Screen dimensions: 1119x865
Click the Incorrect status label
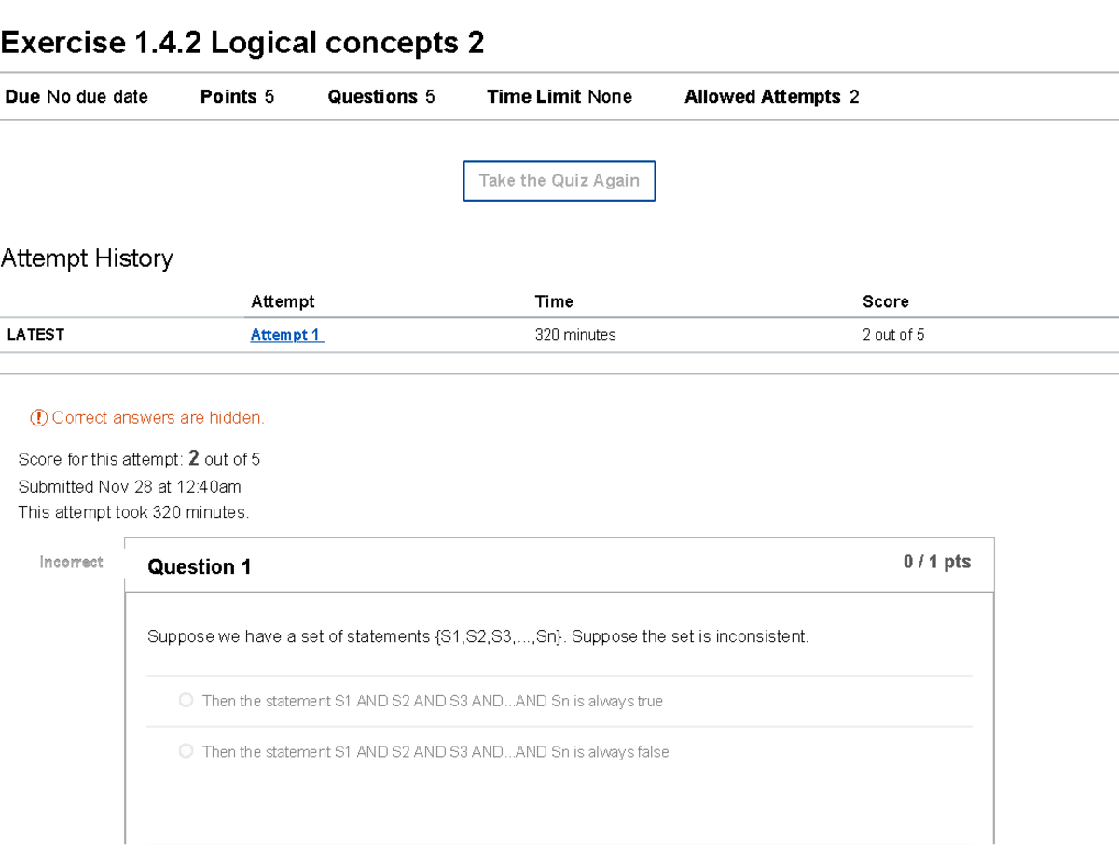(71, 562)
